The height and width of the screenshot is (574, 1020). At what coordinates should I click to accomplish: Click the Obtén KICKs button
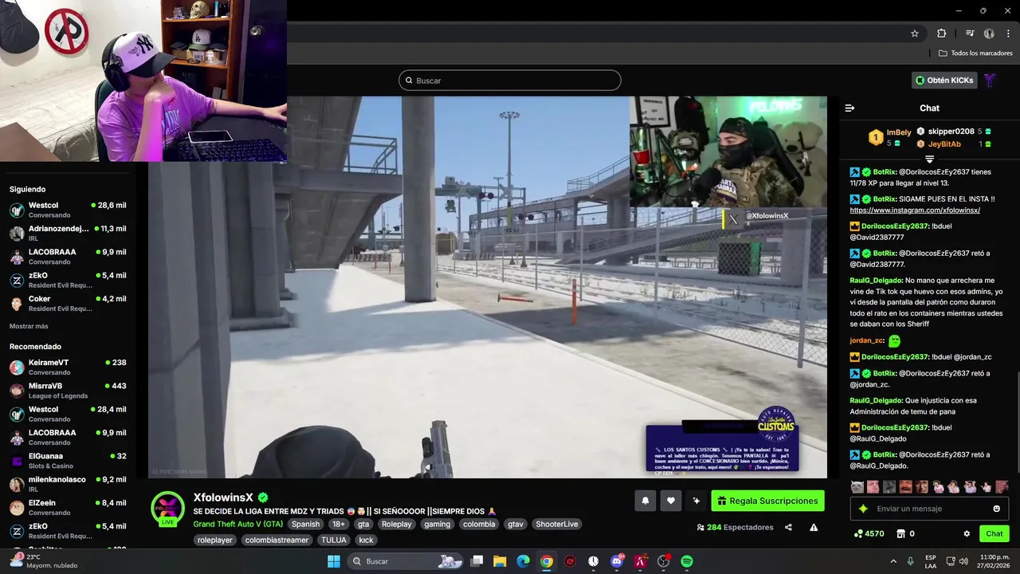point(944,81)
